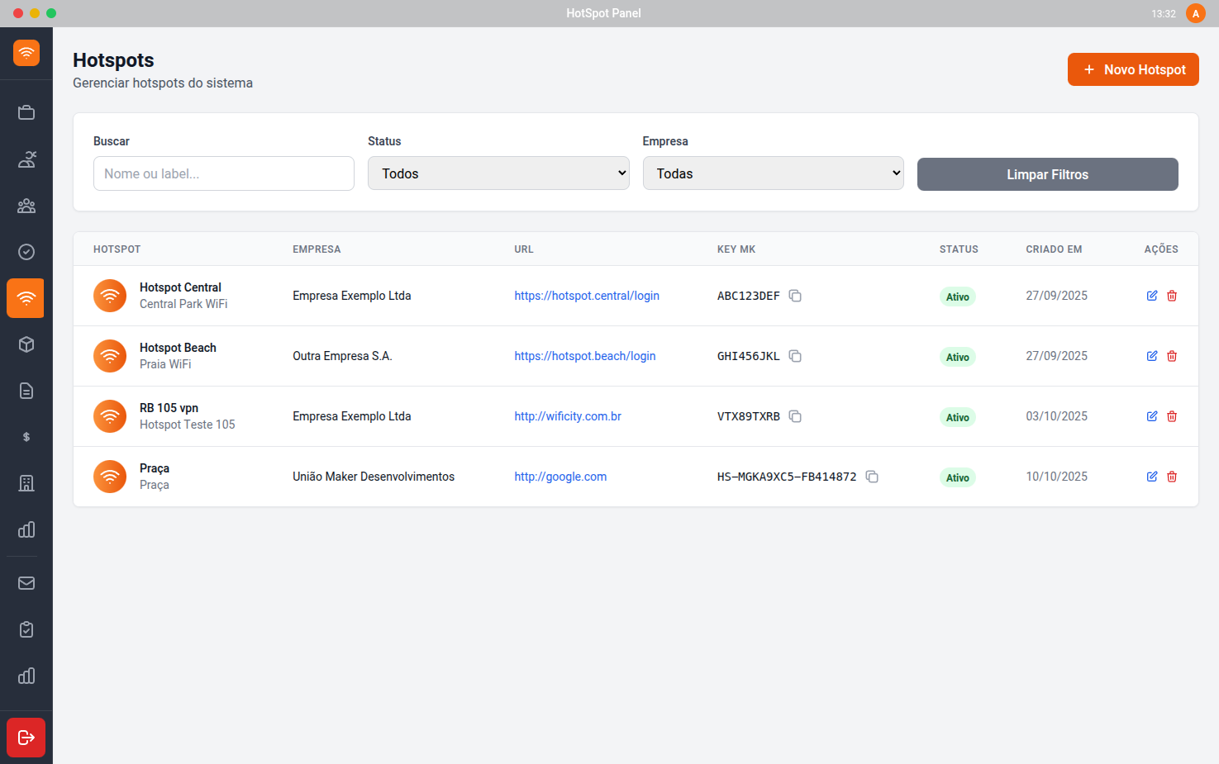Select the active Hotspots sidebar item
The image size is (1219, 764).
[26, 298]
